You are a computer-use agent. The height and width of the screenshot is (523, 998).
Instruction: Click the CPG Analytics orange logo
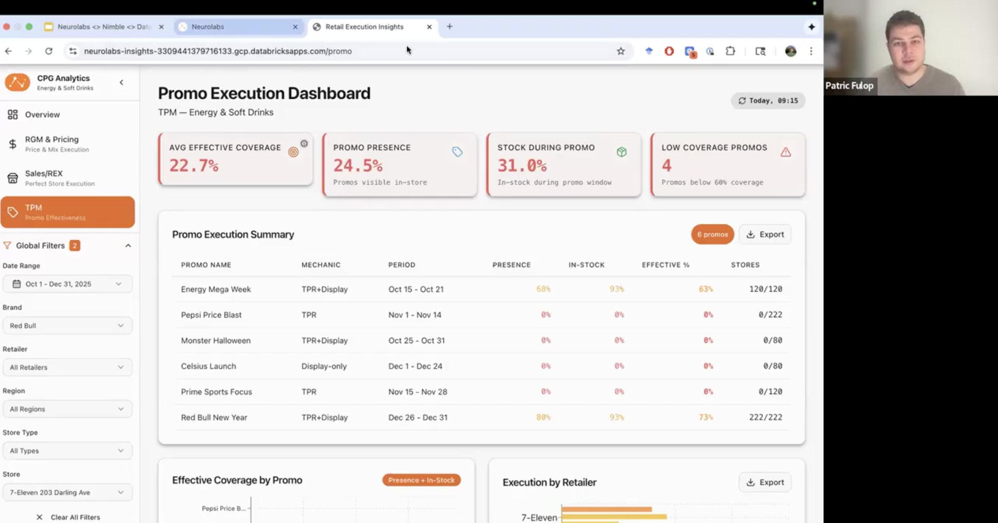(17, 82)
